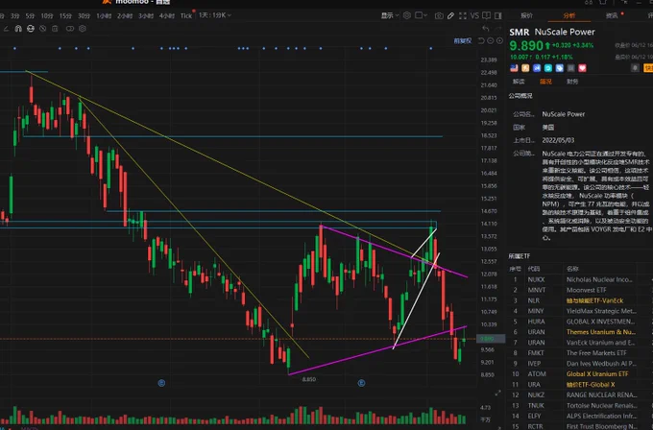Expand the chart layout square dropdown
The height and width of the screenshot is (430, 653).
click(421, 15)
